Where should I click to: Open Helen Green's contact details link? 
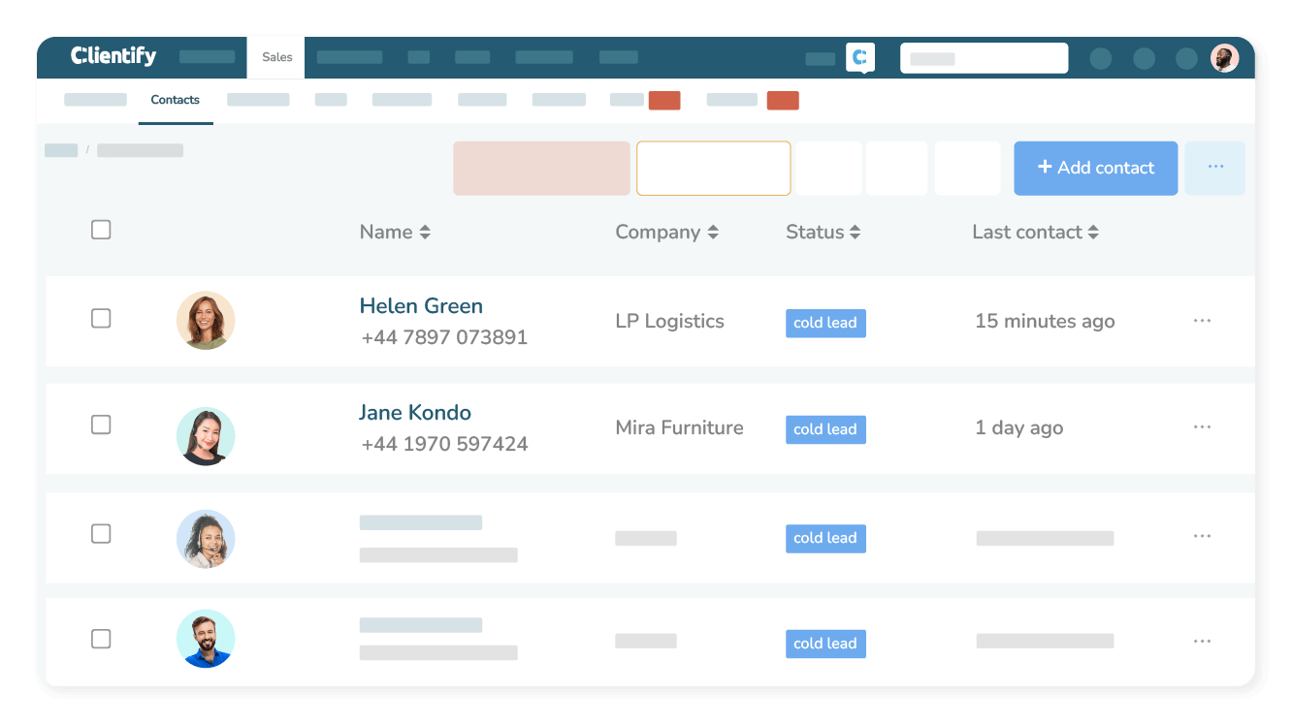[421, 305]
